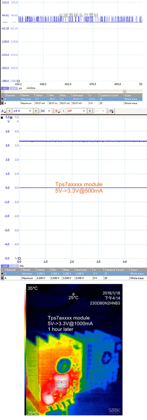Click the axis offset handle at -5.0 V marker
147x420 pixels.
[x=19, y=259]
